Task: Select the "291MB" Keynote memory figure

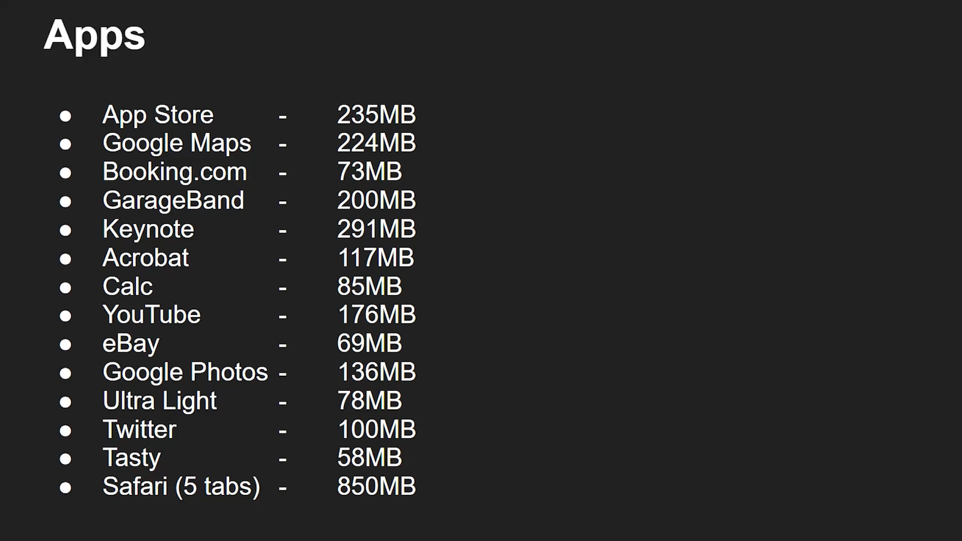Action: 376,229
